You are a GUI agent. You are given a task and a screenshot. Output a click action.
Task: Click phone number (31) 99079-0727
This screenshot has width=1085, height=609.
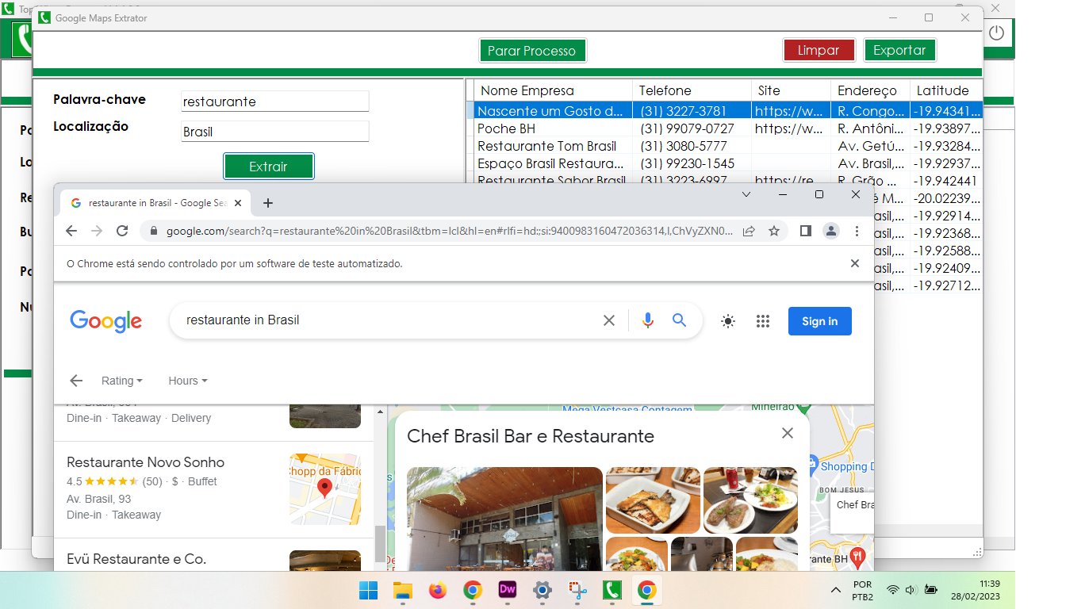click(x=687, y=128)
